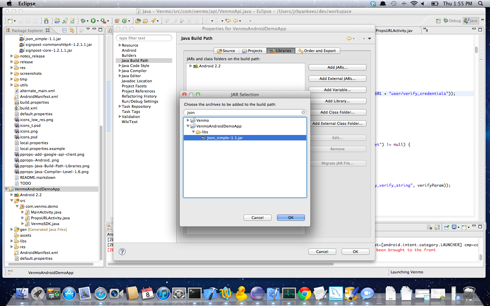490x306 pixels.
Task: Click the Properties dialog help question mark
Action: point(122,252)
